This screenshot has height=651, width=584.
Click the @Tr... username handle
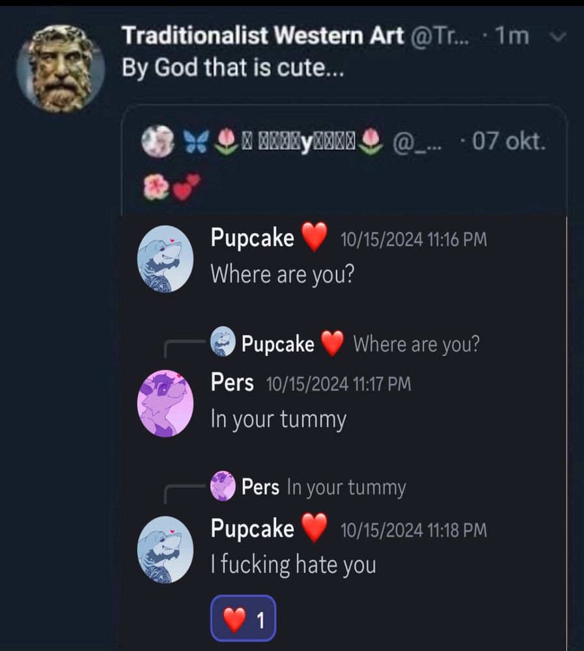tap(440, 36)
